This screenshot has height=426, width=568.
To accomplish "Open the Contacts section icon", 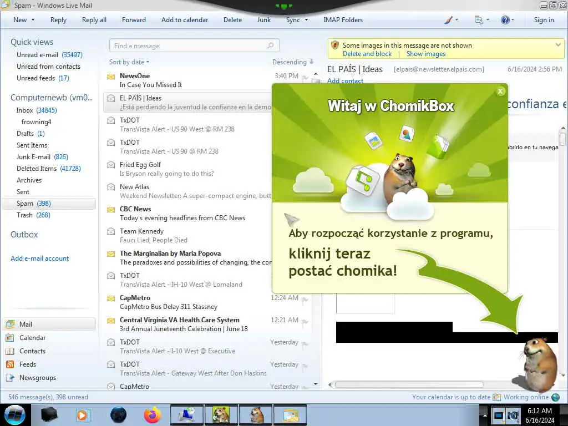I will (10, 351).
